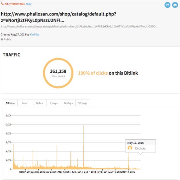Click the TRAFFIC heading
This screenshot has height=180, width=180.
click(12, 55)
